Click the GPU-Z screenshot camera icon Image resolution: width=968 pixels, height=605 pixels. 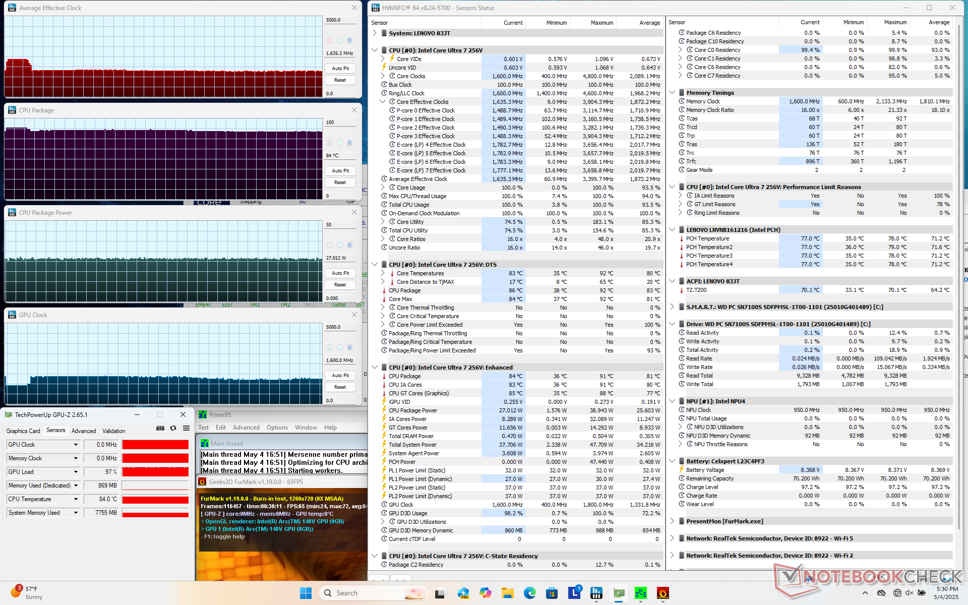click(x=160, y=428)
